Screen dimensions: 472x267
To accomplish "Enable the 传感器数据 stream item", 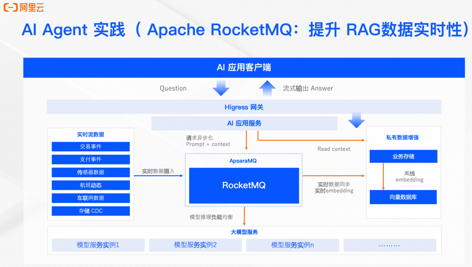I will pyautogui.click(x=90, y=172).
